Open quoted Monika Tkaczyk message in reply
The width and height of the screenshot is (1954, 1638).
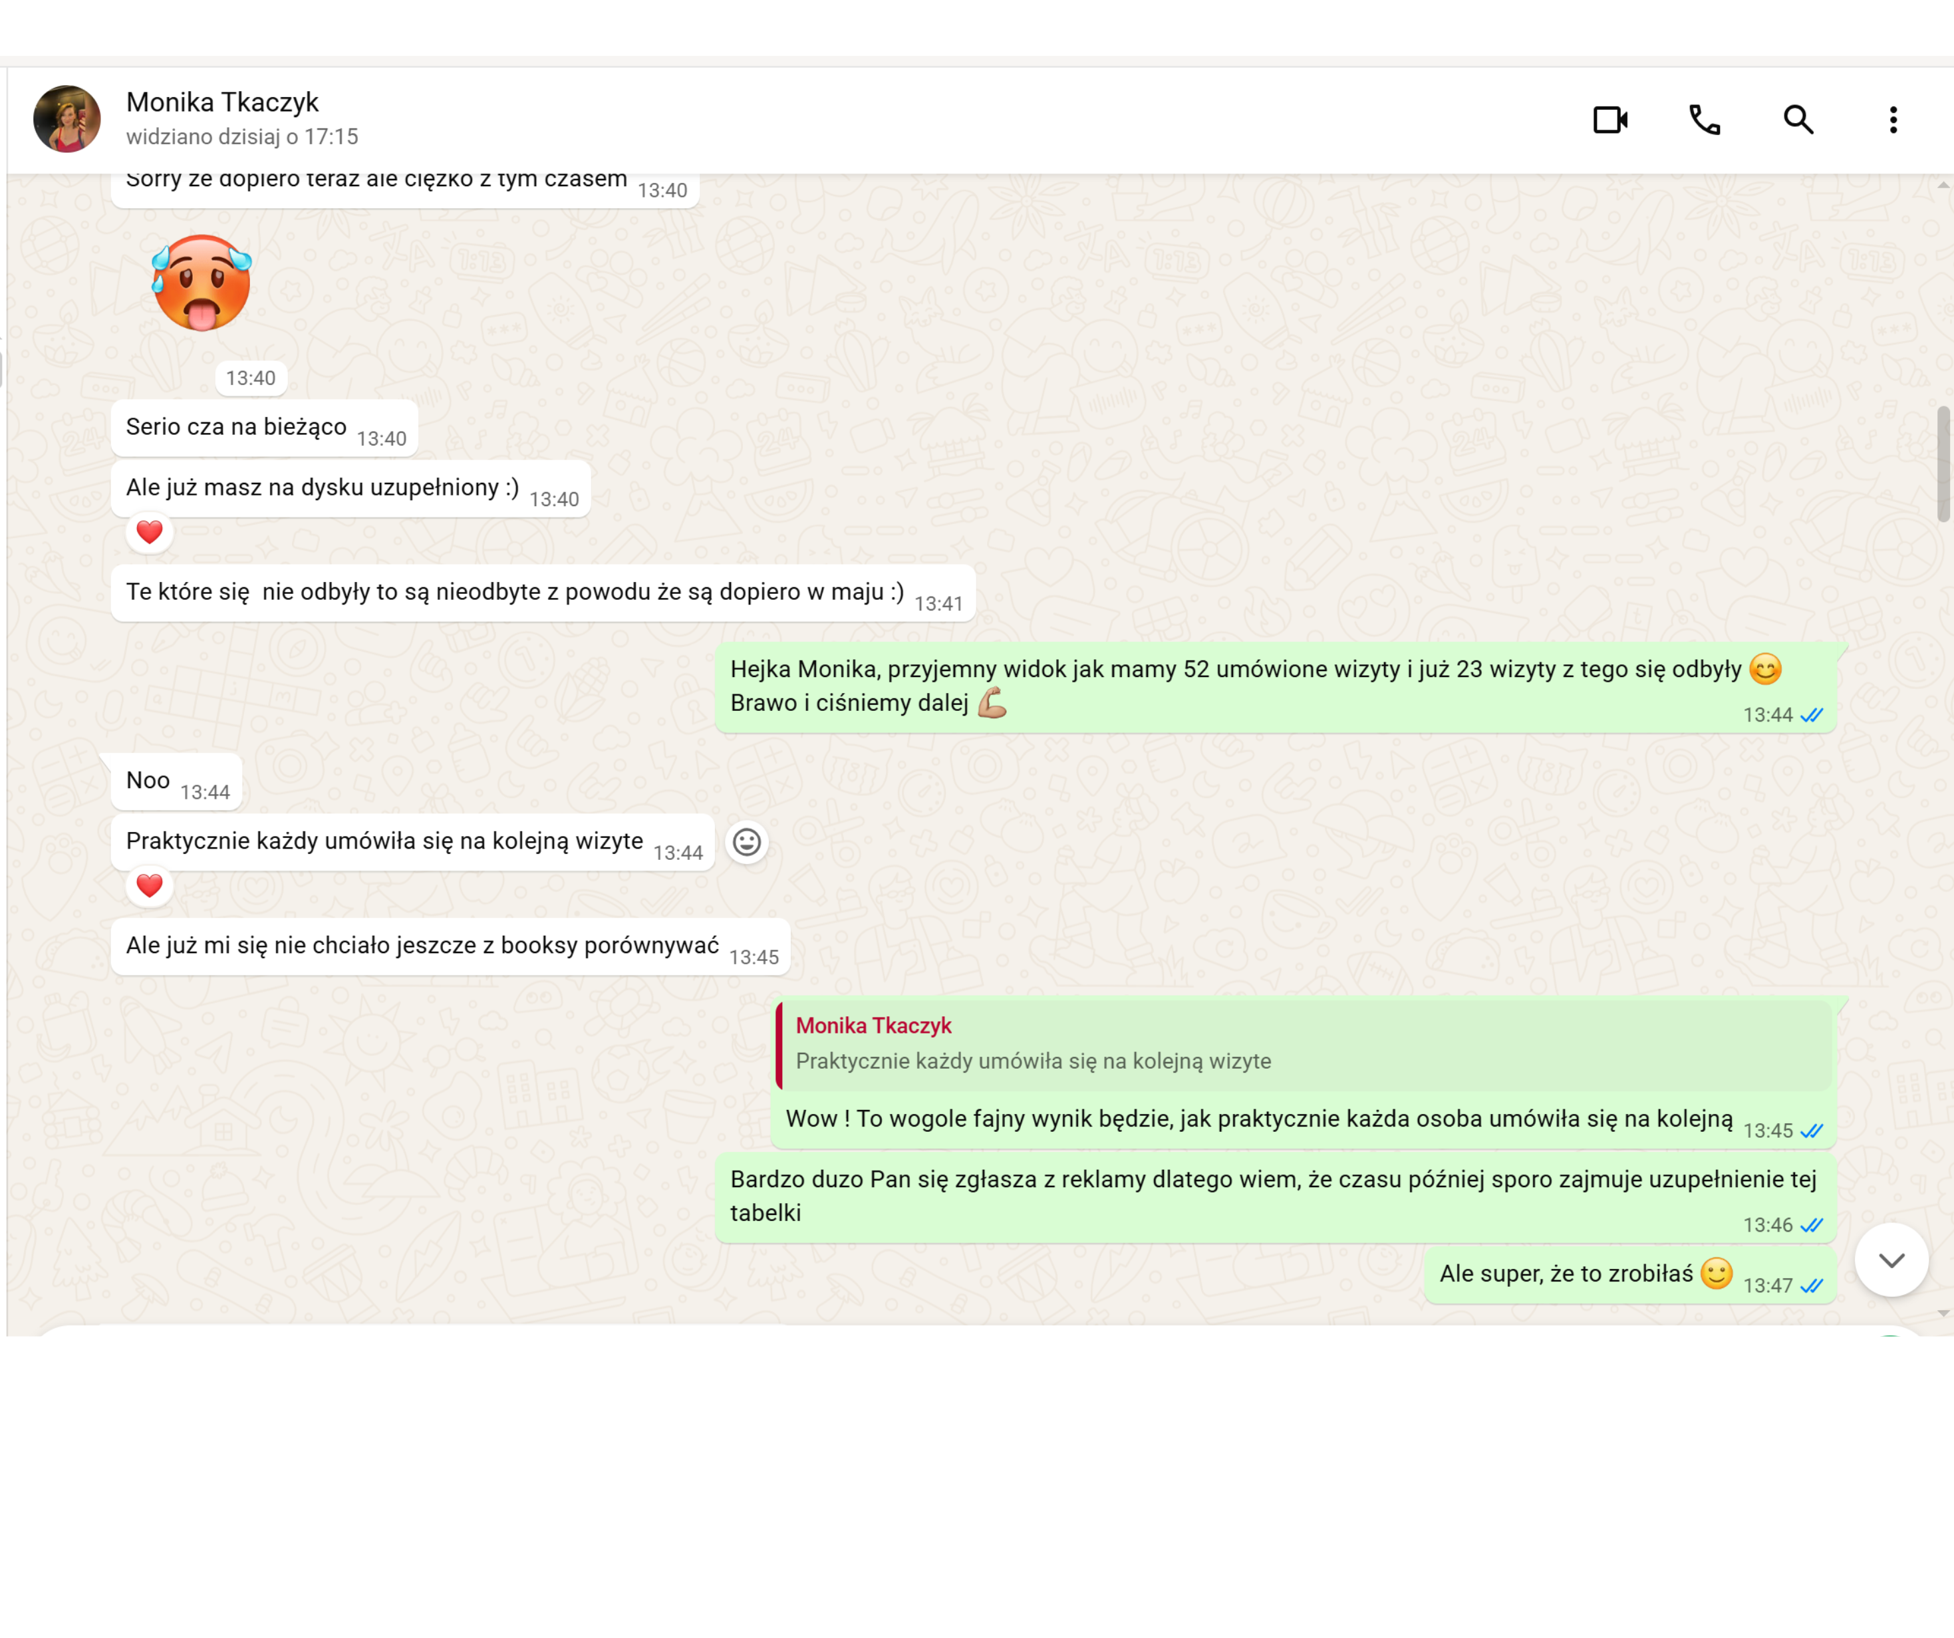[x=1304, y=1044]
